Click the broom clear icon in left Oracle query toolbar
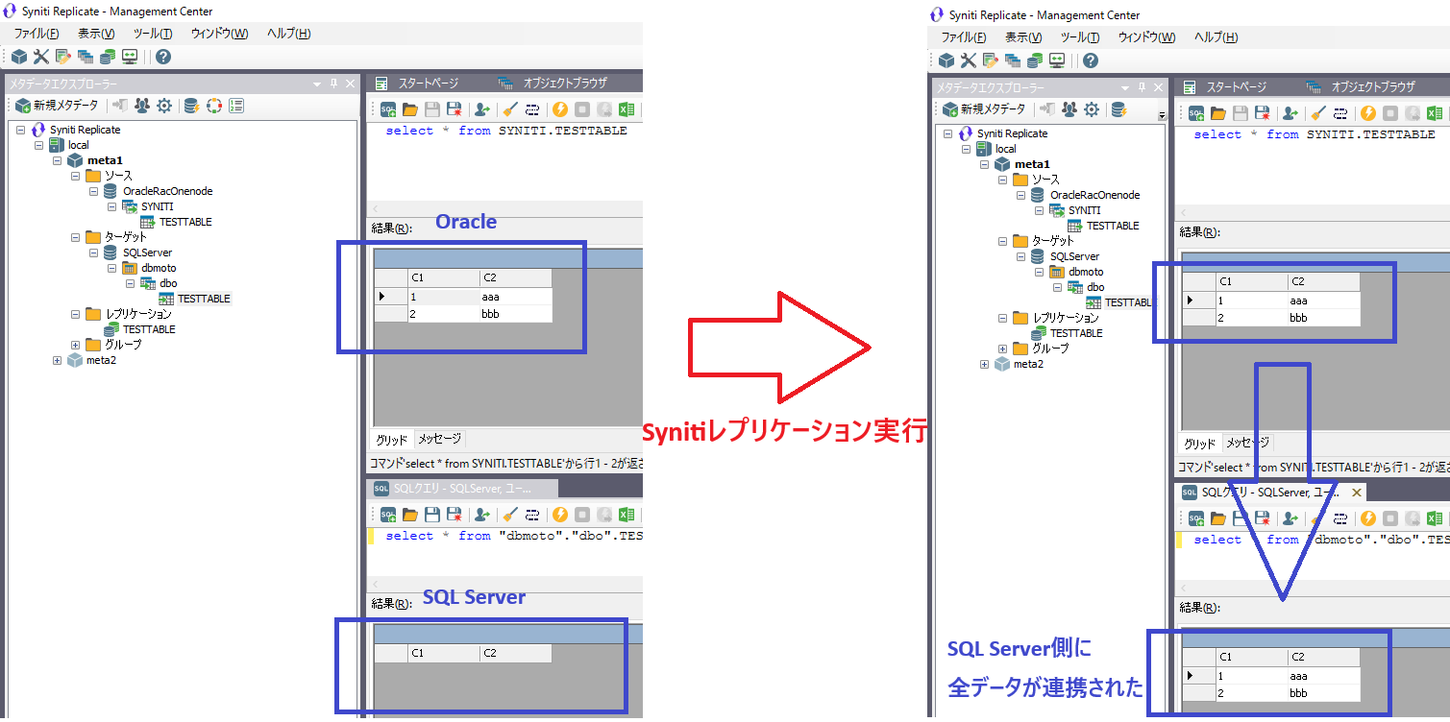The height and width of the screenshot is (722, 1450). coord(510,110)
